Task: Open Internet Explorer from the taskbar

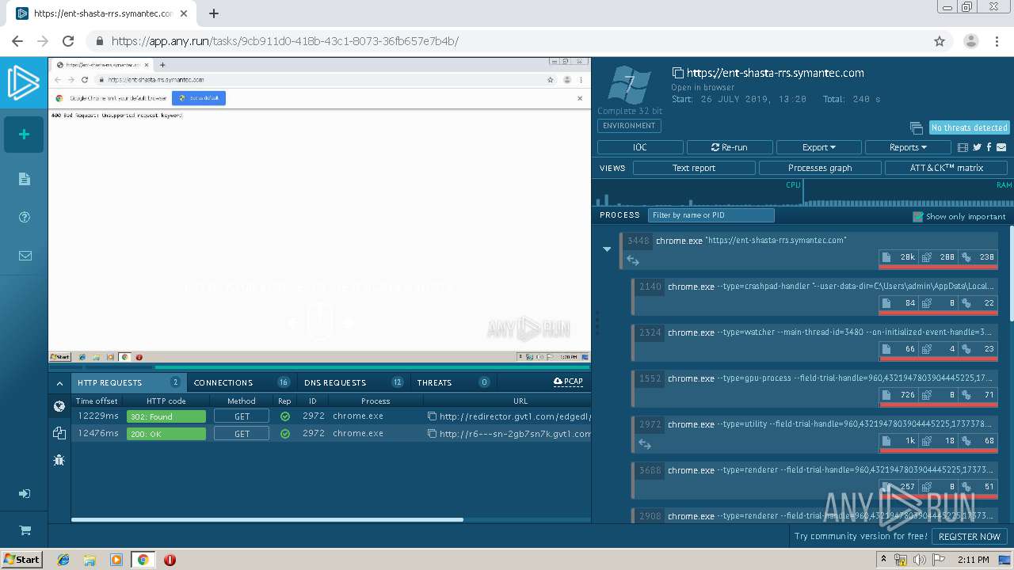Action: tap(63, 560)
